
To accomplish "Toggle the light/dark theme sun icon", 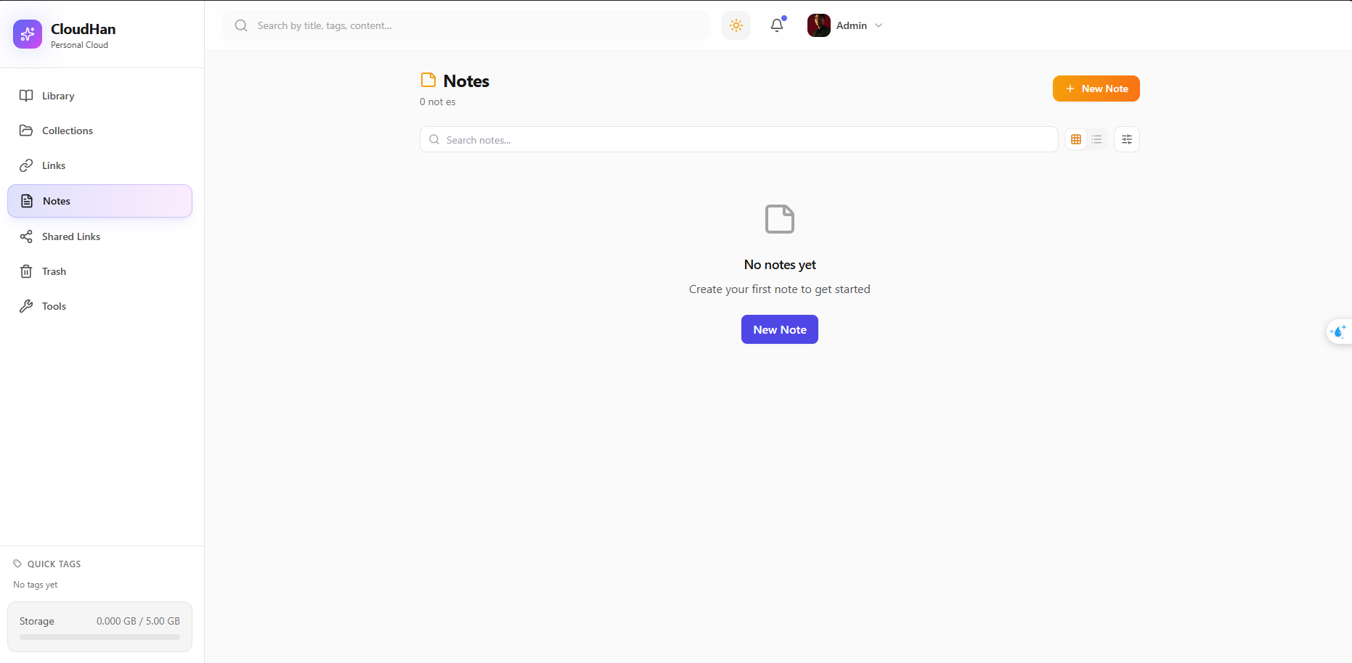I will [x=736, y=25].
